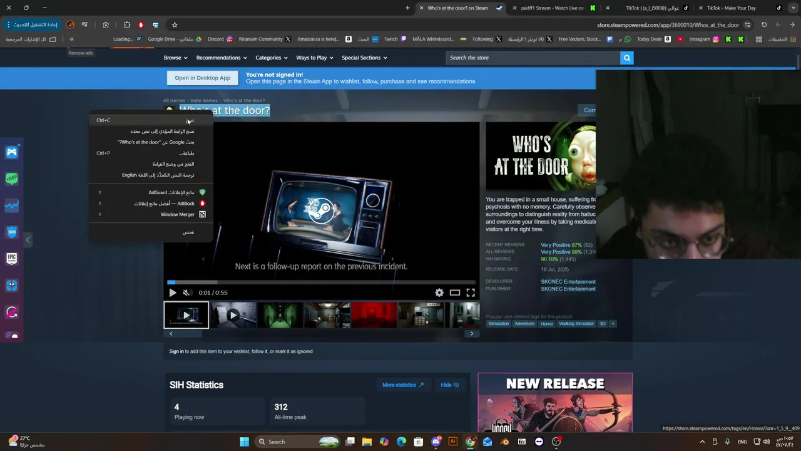
Task: Bookmark this page with the star icon
Action: click(175, 25)
